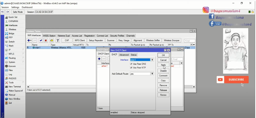
Task: Expand the IP submenu in the sidebar
Action: pos(23,50)
